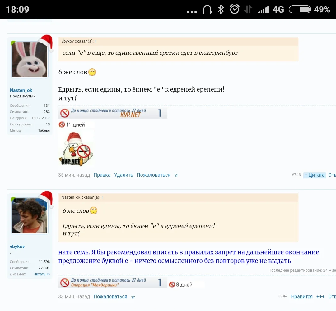The width and height of the screenshot is (336, 311).
Task: Click the rolling-eyes emoji in quoted text
Action: click(x=94, y=210)
